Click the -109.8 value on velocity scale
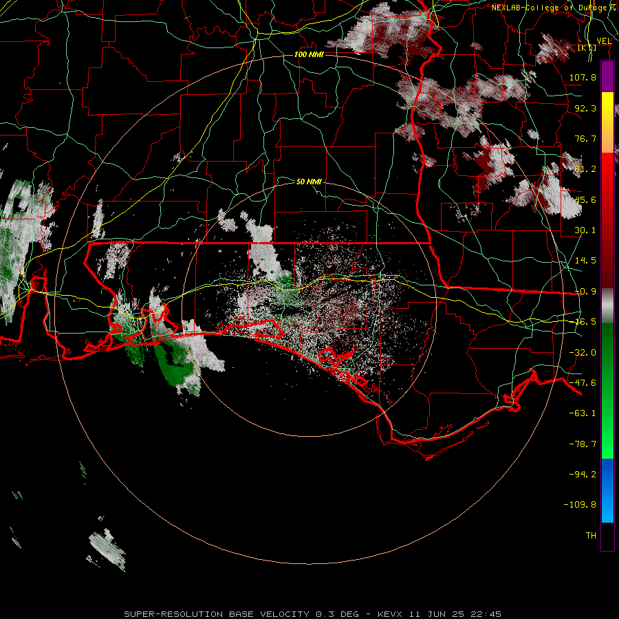The image size is (619, 619). click(x=580, y=505)
